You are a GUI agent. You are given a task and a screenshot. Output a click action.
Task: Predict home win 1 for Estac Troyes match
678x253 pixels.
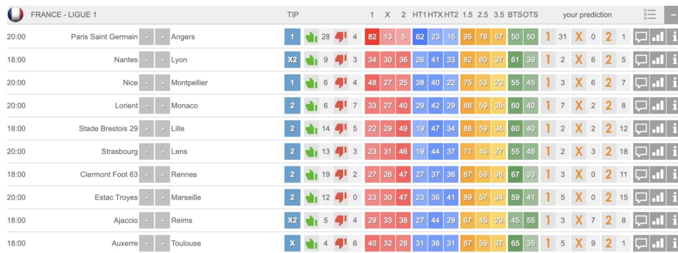[548, 198]
